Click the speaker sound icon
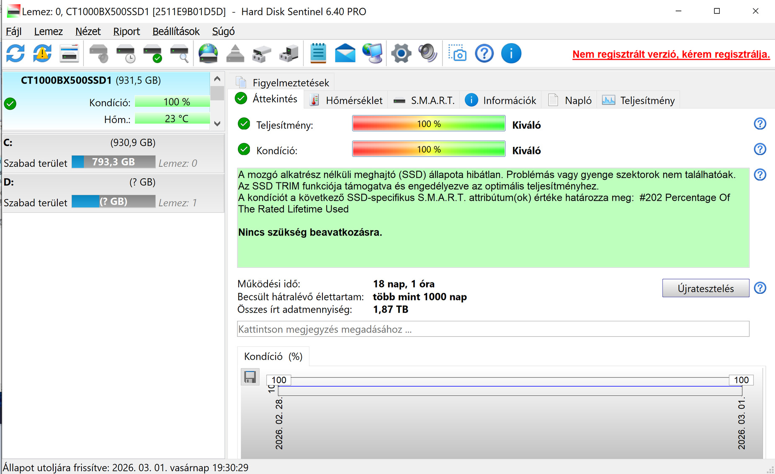 pyautogui.click(x=428, y=54)
